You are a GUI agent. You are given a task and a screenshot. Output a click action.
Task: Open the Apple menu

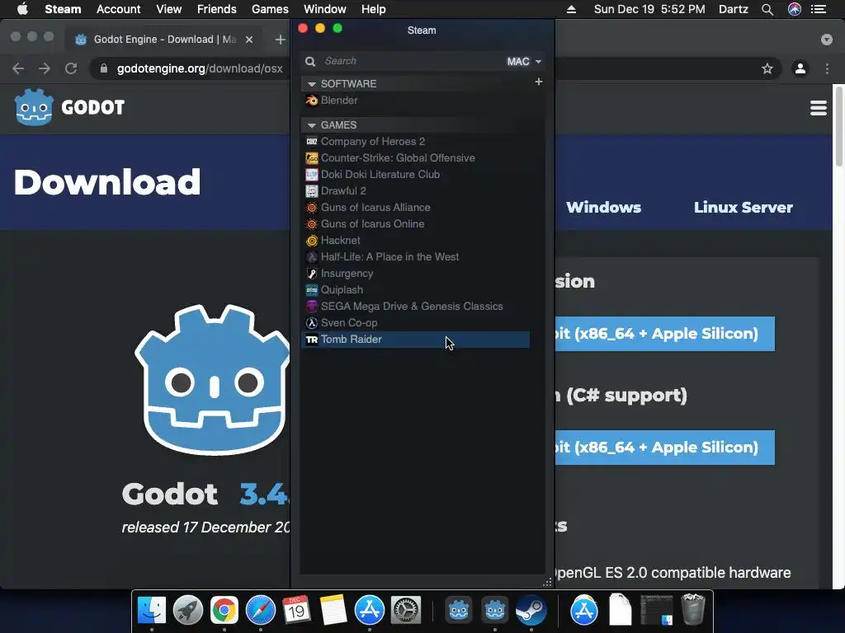coord(22,9)
